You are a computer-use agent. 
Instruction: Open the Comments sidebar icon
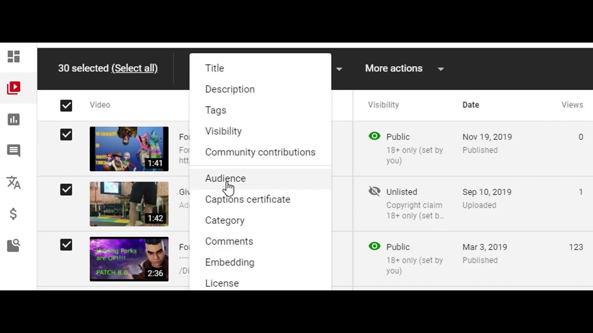[x=14, y=151]
